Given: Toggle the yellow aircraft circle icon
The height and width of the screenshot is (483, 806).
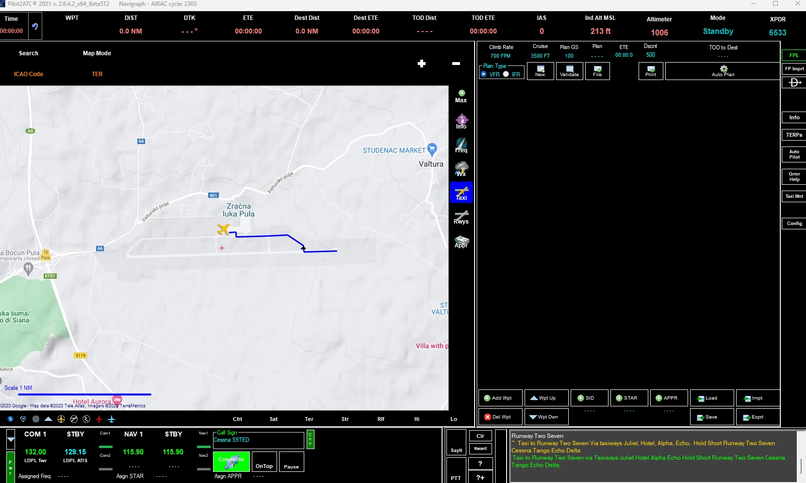Looking at the screenshot, I should (61, 419).
